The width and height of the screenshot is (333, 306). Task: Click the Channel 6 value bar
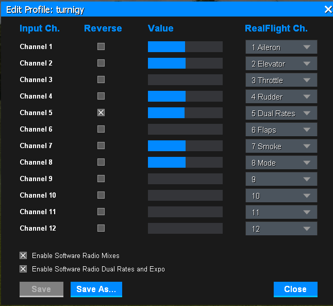tap(185, 130)
